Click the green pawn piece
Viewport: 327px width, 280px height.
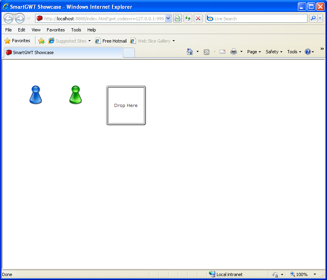tap(75, 95)
